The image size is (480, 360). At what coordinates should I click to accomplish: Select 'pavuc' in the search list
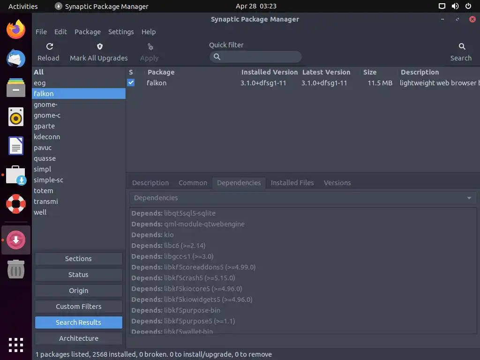point(79,148)
